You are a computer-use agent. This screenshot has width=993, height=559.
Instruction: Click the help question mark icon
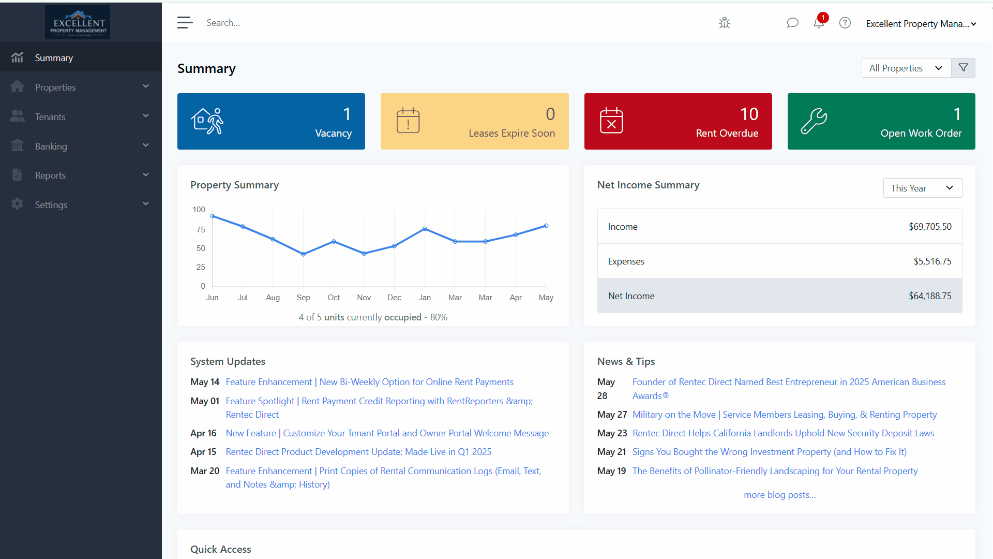tap(845, 23)
